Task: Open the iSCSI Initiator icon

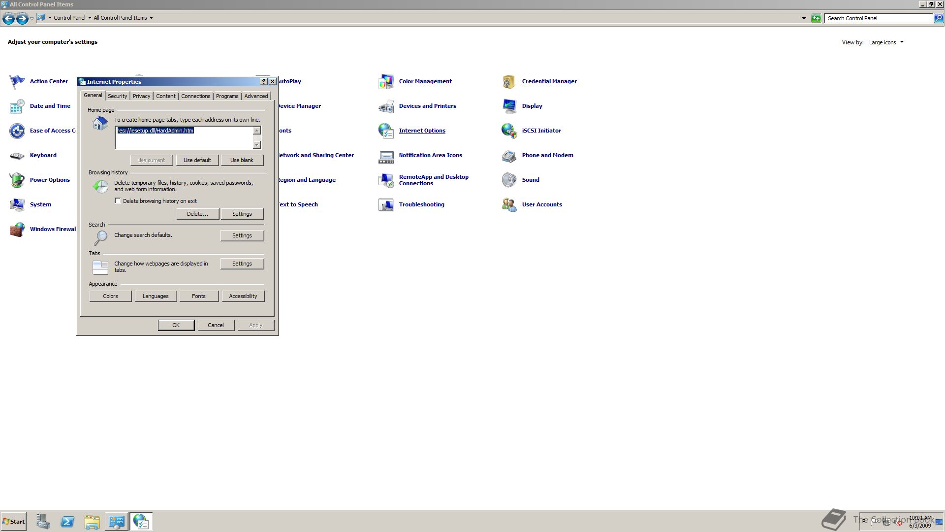Action: [x=509, y=131]
